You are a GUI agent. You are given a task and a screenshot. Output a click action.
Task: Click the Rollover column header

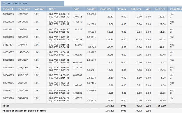tap(136, 9)
